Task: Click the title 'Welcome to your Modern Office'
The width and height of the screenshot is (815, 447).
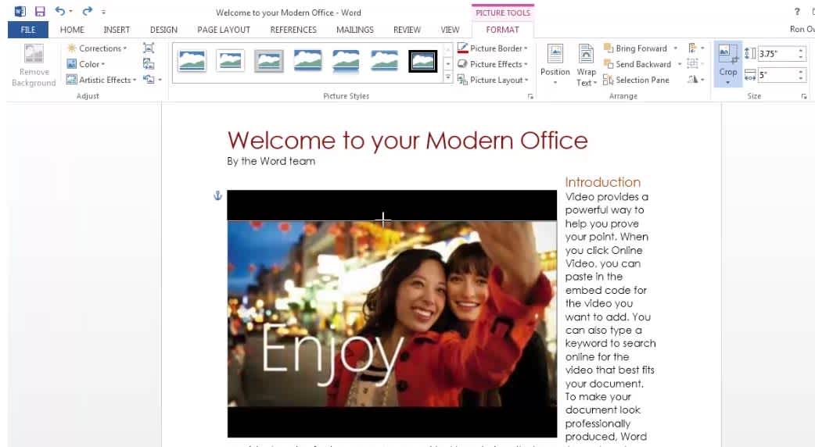Action: 407,140
